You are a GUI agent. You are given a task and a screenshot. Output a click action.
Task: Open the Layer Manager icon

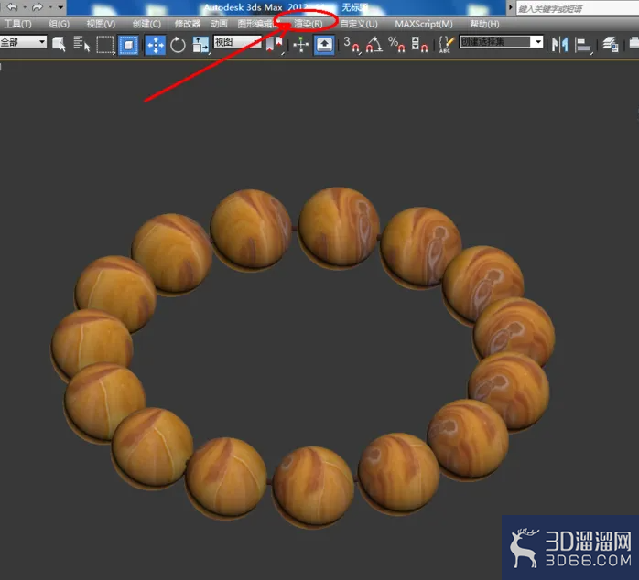(x=611, y=45)
